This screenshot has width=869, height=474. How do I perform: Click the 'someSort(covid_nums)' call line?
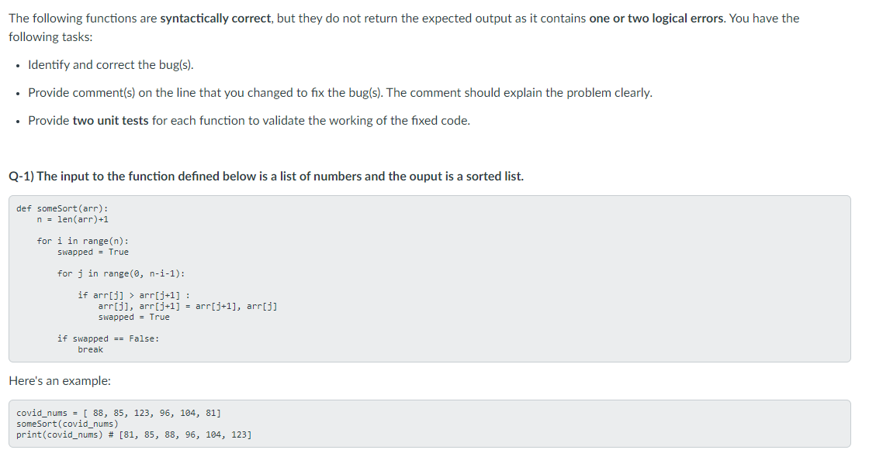(67, 424)
